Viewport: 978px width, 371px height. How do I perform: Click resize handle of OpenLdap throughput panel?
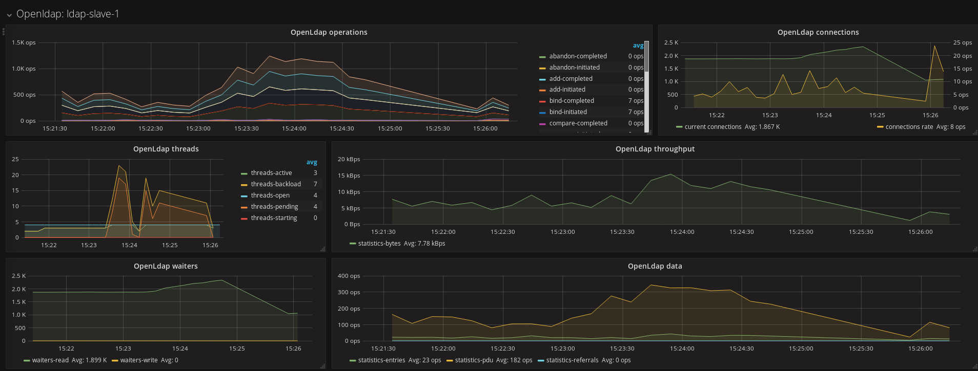click(975, 249)
